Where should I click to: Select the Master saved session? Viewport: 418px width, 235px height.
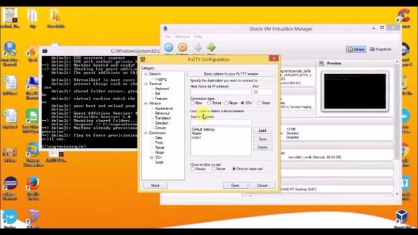click(197, 133)
